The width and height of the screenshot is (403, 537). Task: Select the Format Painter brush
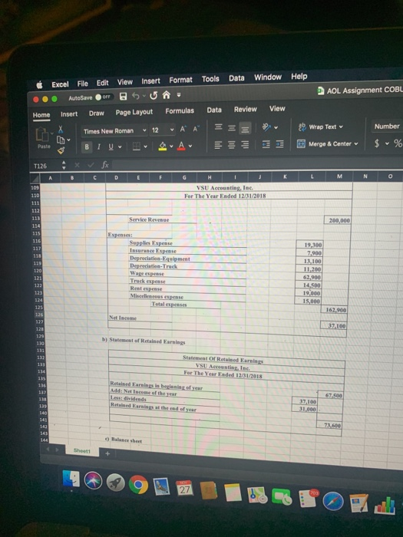click(x=61, y=150)
